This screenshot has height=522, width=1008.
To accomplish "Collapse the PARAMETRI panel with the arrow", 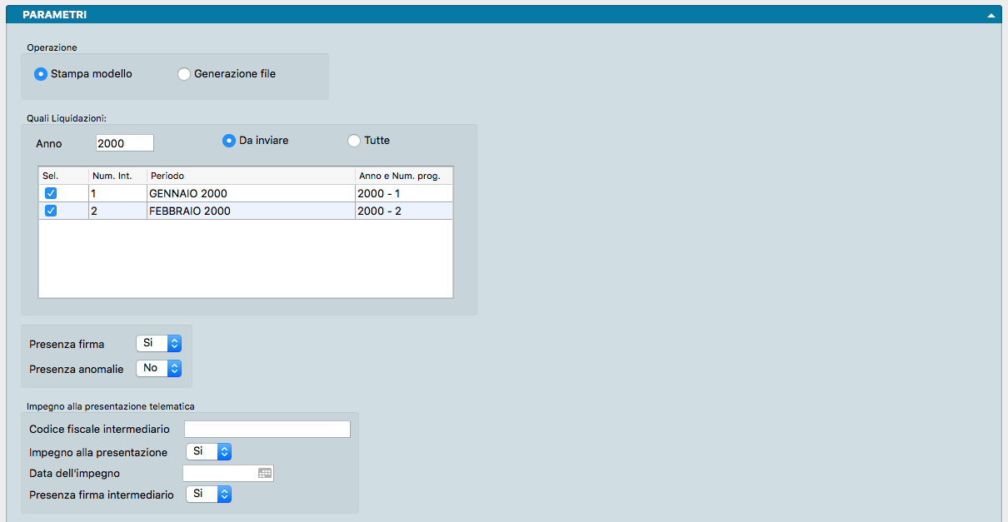I will [991, 15].
